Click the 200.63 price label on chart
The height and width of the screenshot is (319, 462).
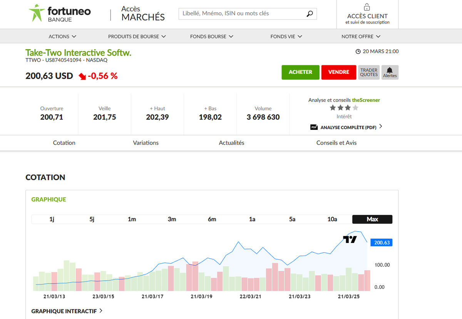pyautogui.click(x=382, y=243)
